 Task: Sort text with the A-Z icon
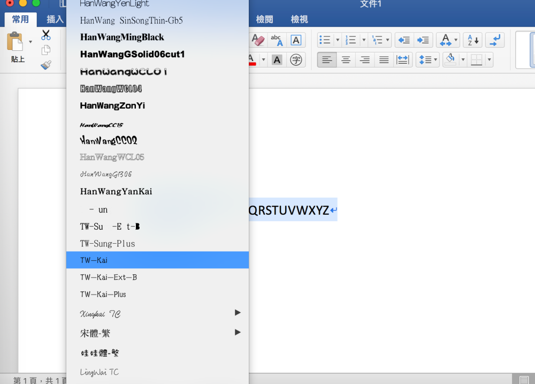(473, 40)
